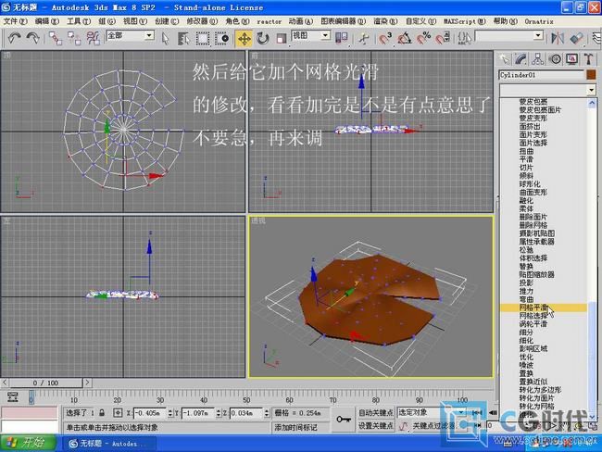602x452 pixels.
Task: Click Edit Named Selection Sets icon
Action: [x=464, y=38]
